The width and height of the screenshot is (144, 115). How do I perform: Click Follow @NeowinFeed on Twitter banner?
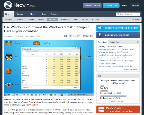point(118,28)
